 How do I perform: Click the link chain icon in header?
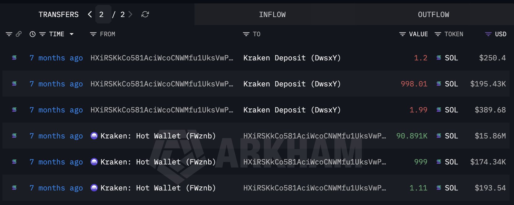click(19, 34)
